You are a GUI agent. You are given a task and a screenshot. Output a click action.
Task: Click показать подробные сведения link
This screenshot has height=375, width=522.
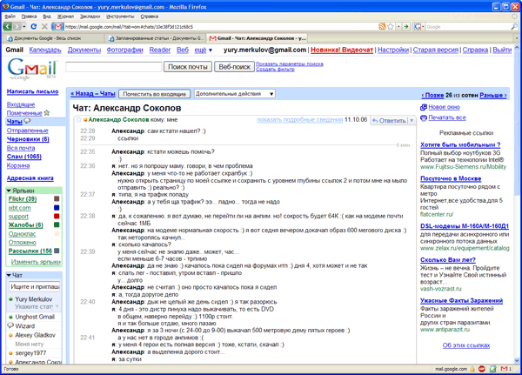coord(299,120)
